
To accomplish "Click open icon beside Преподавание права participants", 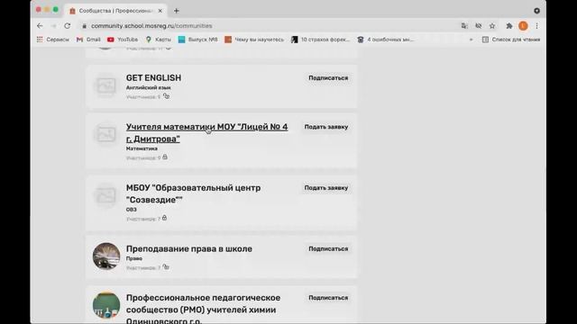I will click(x=166, y=267).
